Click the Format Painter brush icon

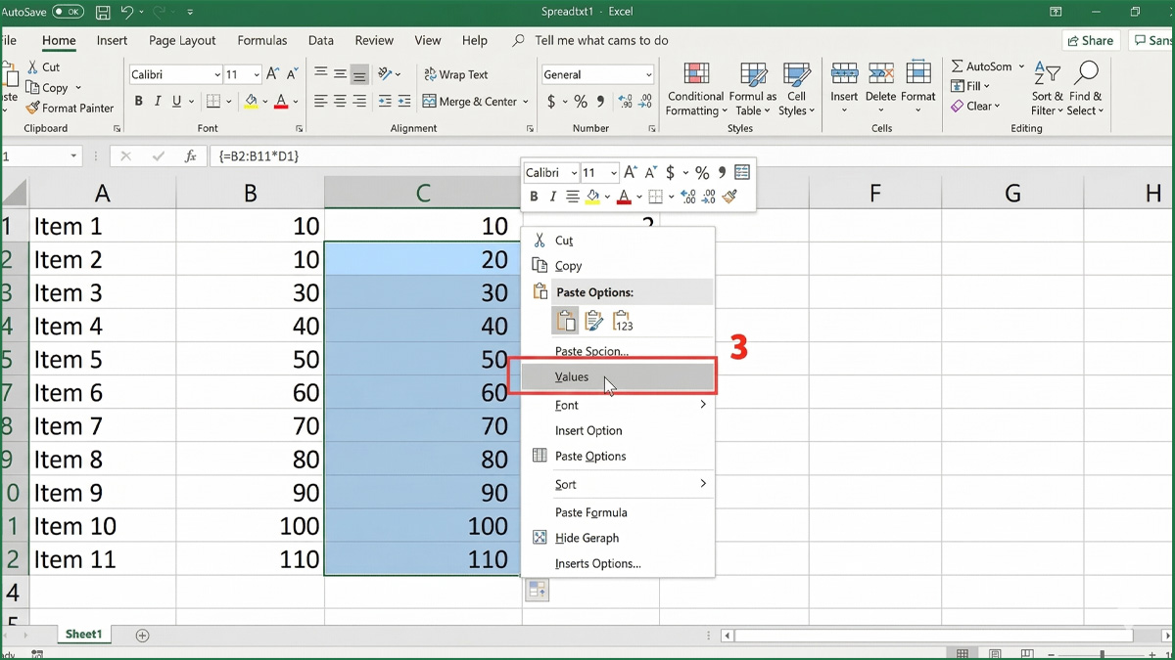click(x=33, y=109)
